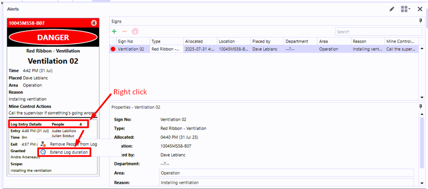Click the badge count on alert header
This screenshot has width=428, height=189.
(x=94, y=23)
